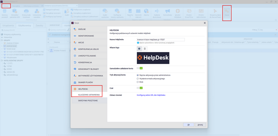The width and height of the screenshot is (278, 136).
Task: Expand group S-1-5-21-3721549930
Action: click(x=2, y=52)
